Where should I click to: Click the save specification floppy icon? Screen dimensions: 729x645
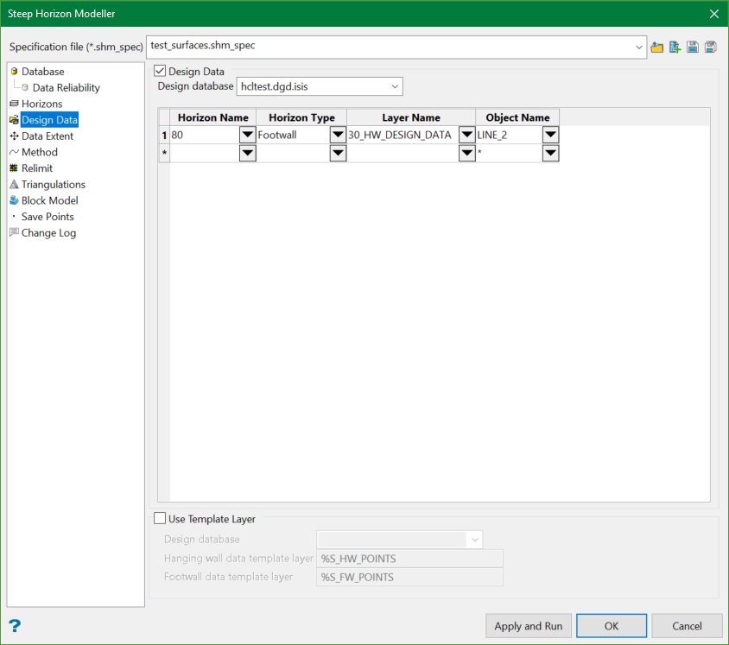coord(693,47)
